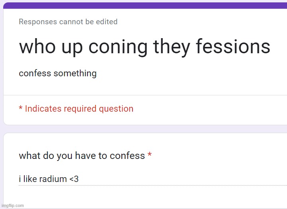The image size is (287, 209).
Task: Click the lavender gap between the two cards
Action: pos(145,129)
